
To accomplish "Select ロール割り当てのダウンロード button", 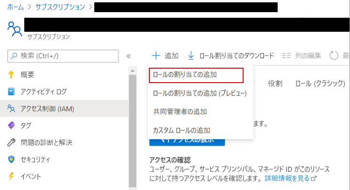I will click(x=231, y=56).
